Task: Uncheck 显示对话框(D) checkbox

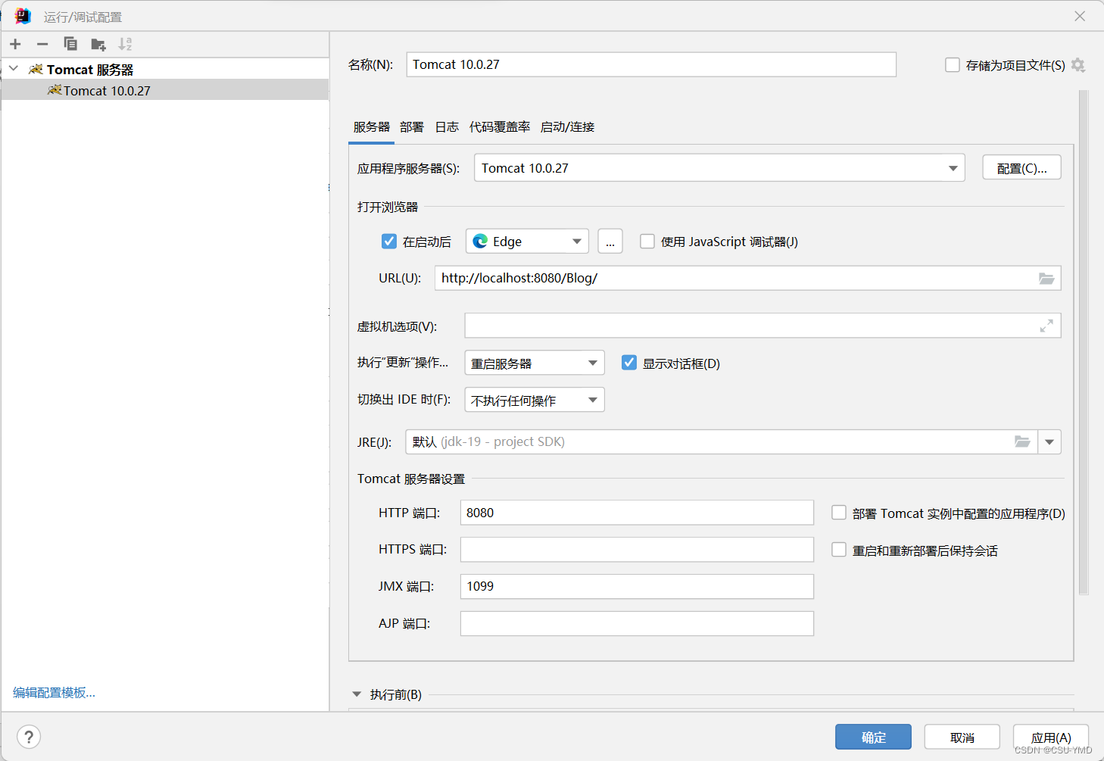Action: (x=629, y=363)
